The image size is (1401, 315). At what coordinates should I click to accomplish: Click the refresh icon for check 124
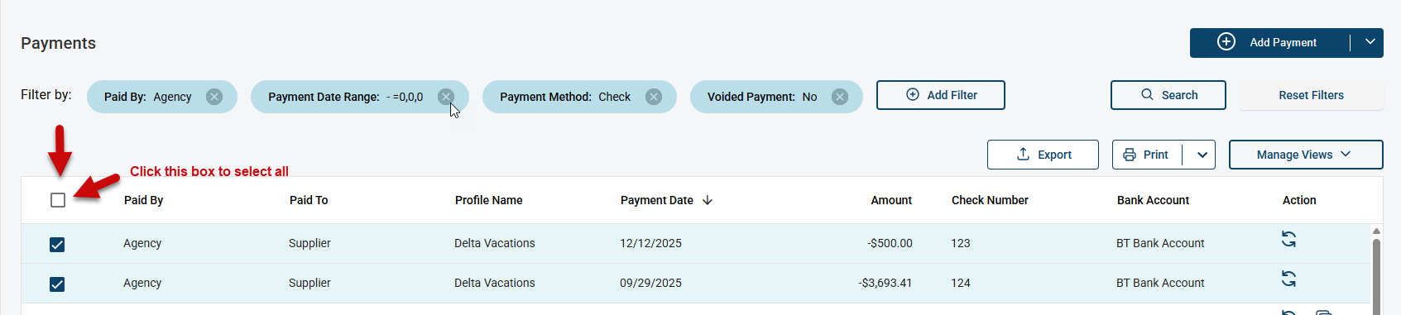[1288, 279]
